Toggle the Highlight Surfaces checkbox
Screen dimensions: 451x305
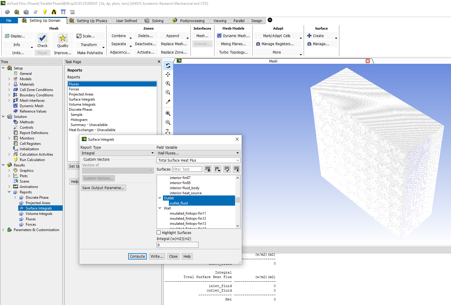(159, 233)
